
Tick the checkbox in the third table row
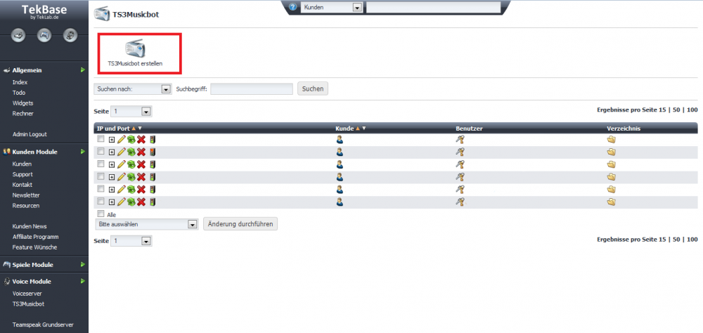click(101, 163)
